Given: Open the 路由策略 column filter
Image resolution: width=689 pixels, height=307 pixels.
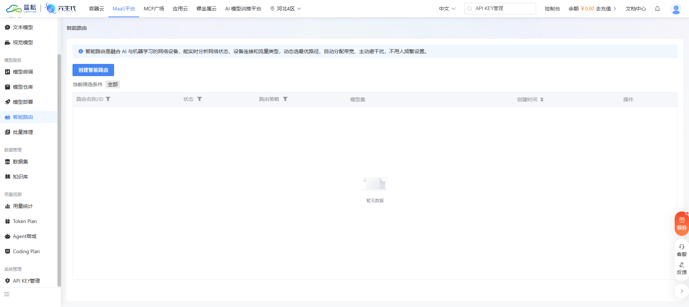Looking at the screenshot, I should (x=285, y=99).
